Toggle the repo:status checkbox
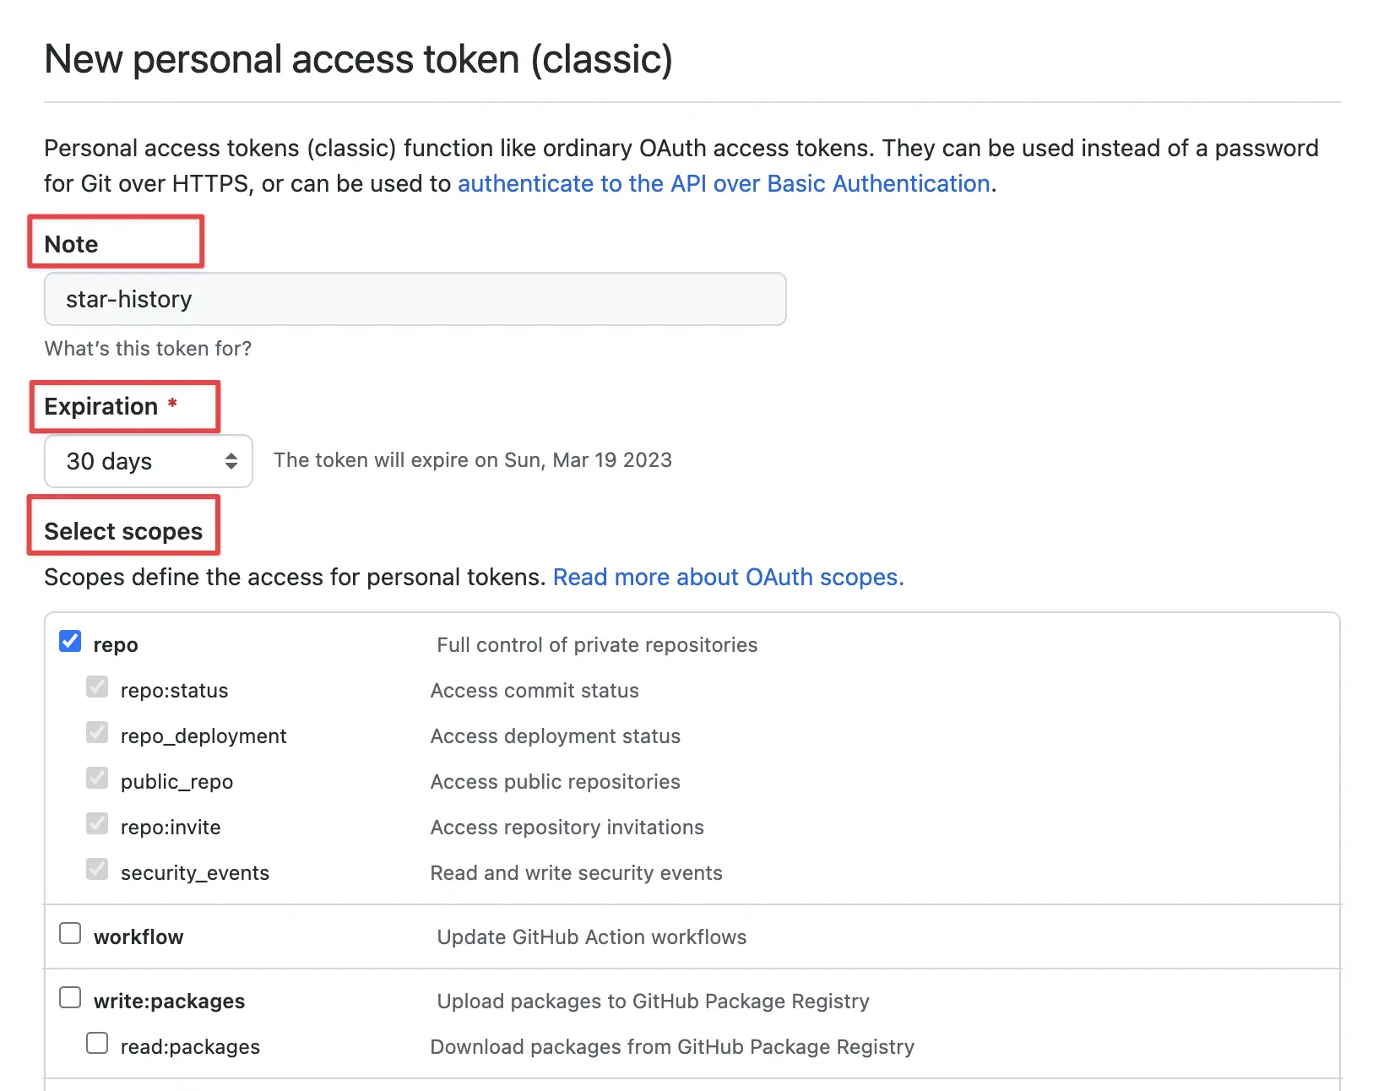 (x=97, y=687)
